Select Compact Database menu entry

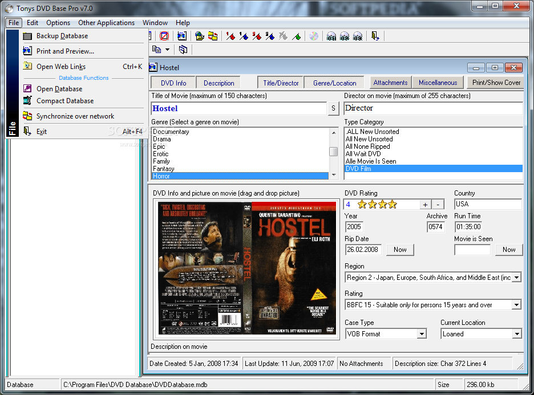coord(83,101)
